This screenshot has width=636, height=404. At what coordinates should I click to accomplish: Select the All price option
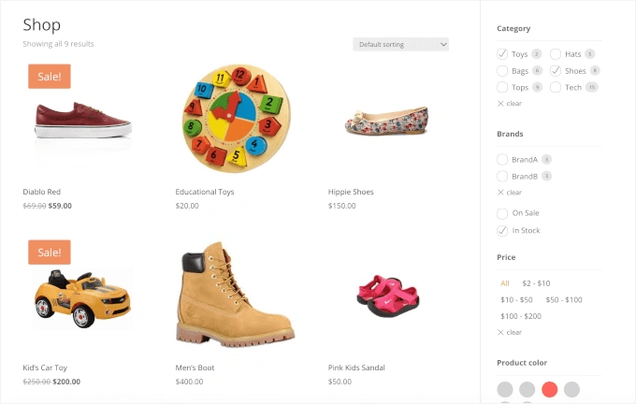coord(505,282)
